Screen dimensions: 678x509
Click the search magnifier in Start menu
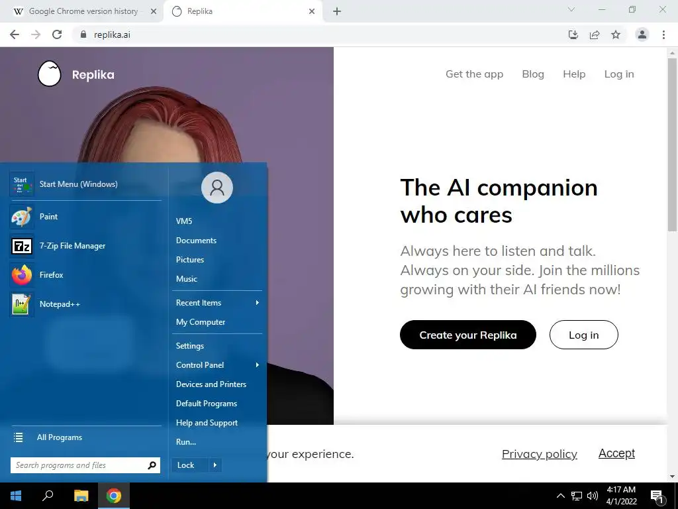[152, 465]
